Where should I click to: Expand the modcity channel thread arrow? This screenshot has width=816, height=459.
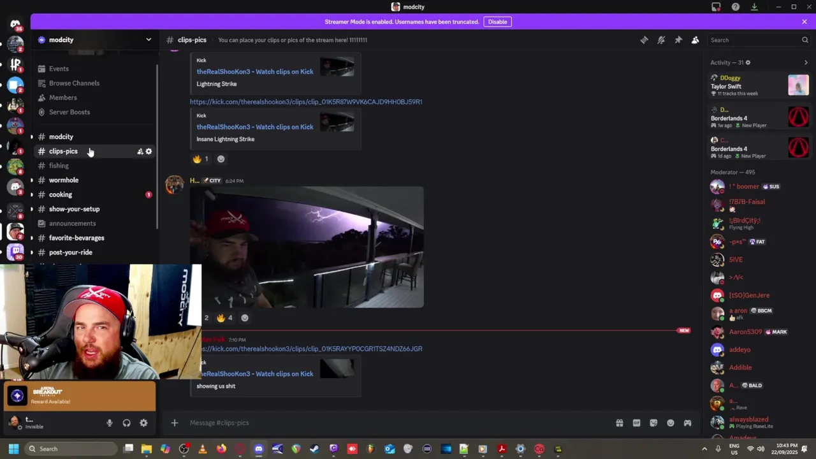coord(32,136)
